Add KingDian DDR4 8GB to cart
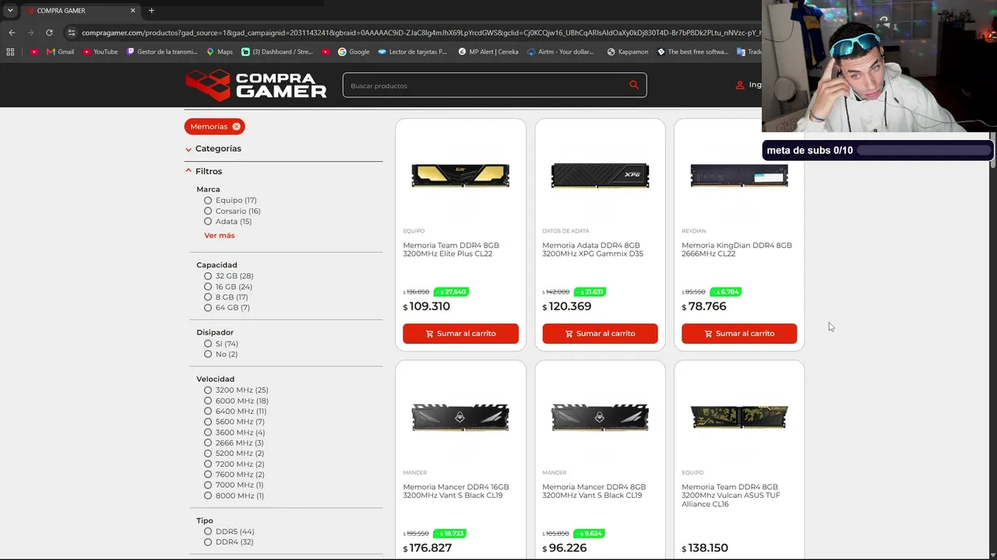997x560 pixels. click(x=739, y=334)
